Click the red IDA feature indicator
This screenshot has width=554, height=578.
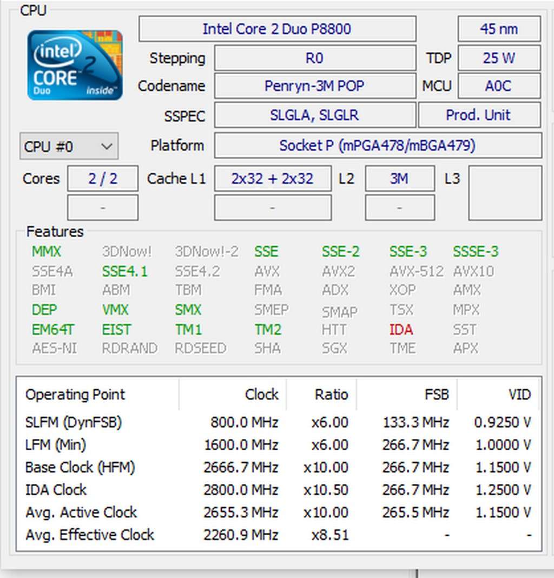coord(401,329)
